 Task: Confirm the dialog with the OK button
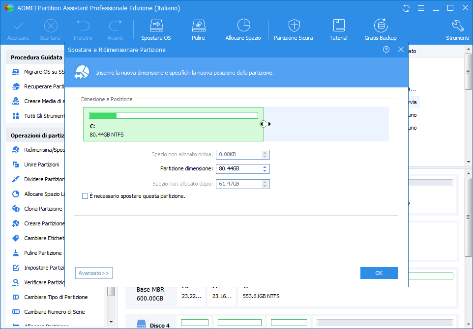[379, 273]
